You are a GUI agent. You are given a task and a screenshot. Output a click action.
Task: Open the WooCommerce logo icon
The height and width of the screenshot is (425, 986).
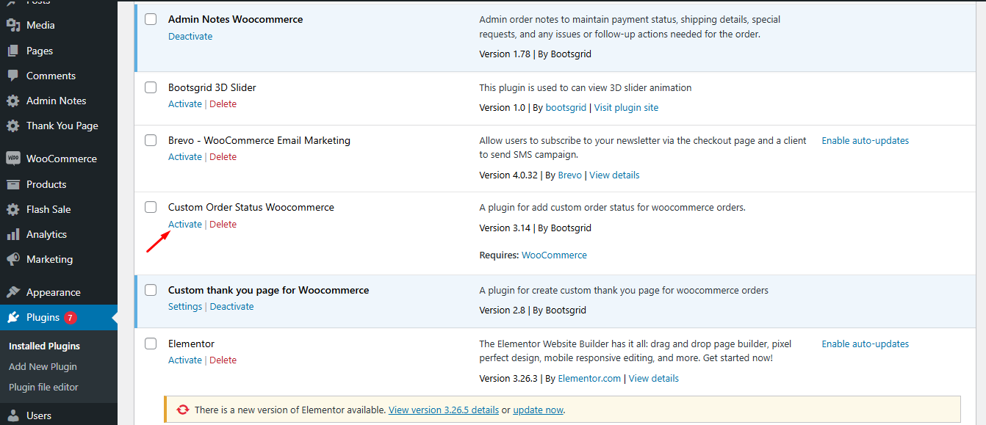tap(13, 159)
